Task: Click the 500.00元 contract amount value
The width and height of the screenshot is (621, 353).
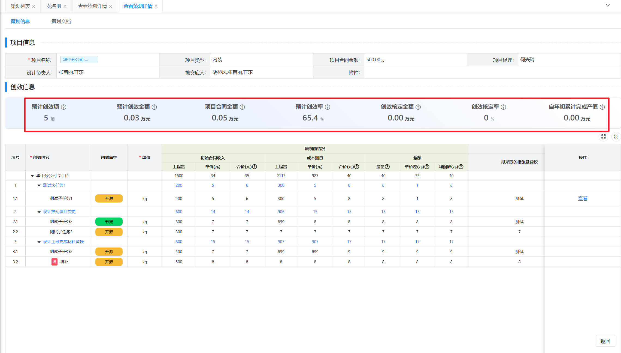Action: [375, 59]
